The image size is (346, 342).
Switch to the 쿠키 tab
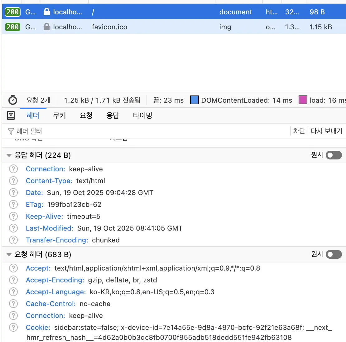(x=59, y=115)
